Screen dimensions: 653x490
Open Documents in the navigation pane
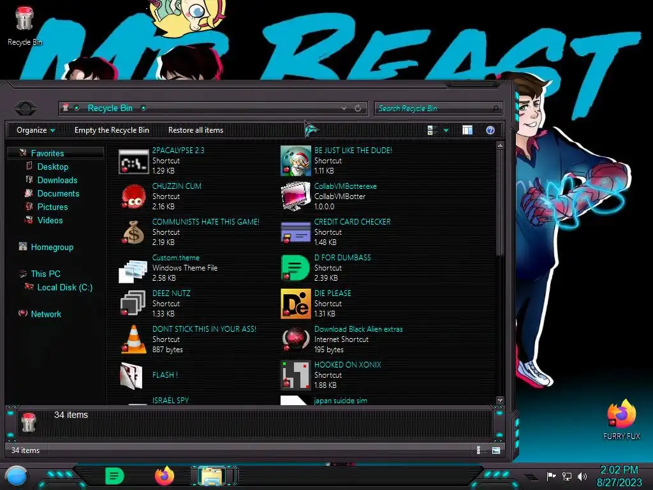(58, 193)
